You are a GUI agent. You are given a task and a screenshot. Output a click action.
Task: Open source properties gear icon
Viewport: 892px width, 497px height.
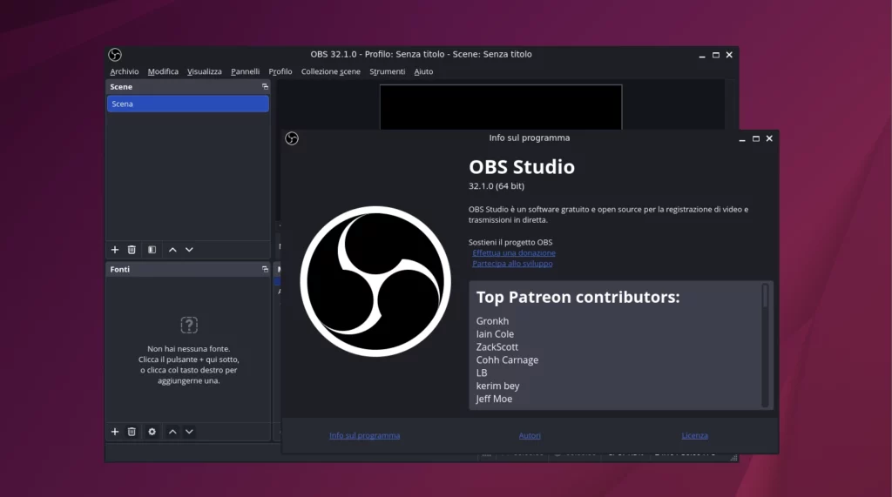coord(152,432)
